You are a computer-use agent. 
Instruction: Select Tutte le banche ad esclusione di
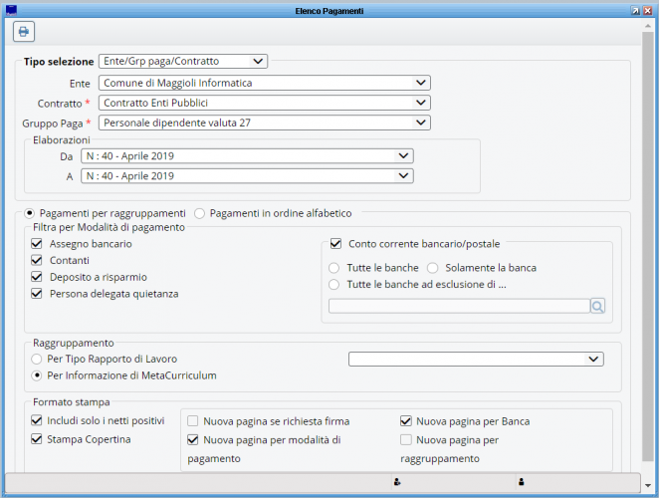click(x=335, y=285)
